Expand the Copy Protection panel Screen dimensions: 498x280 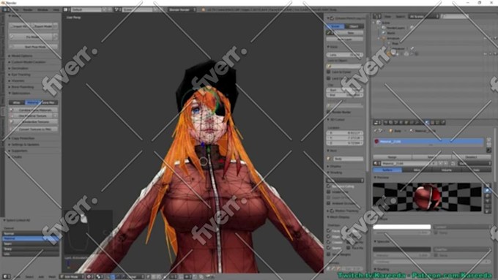23,138
